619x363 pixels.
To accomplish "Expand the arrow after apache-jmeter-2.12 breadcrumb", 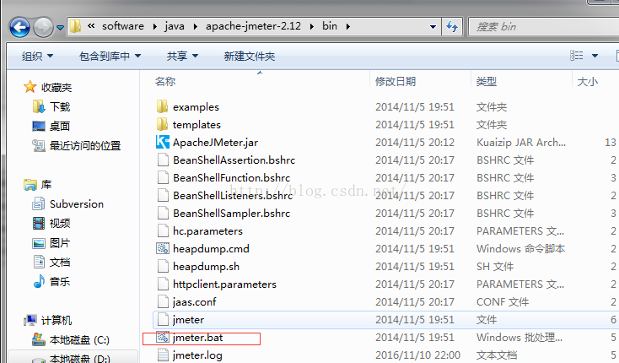I will tap(312, 26).
